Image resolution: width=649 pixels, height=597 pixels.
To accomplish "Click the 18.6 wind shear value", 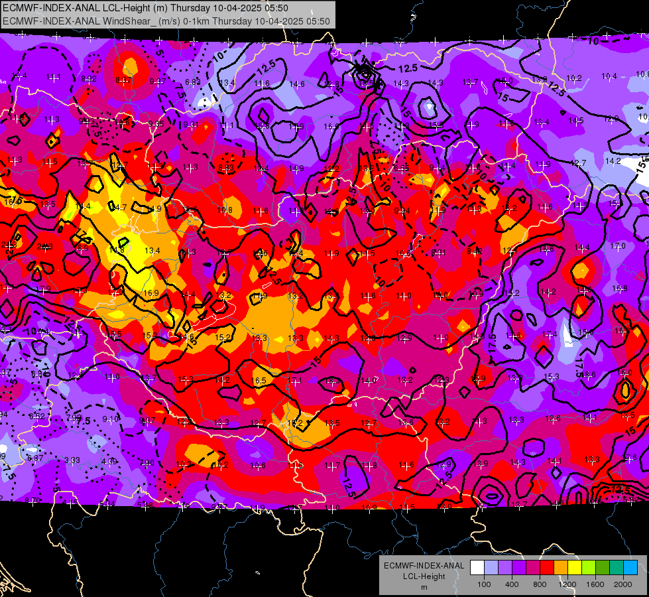I will pyautogui.click(x=588, y=375).
